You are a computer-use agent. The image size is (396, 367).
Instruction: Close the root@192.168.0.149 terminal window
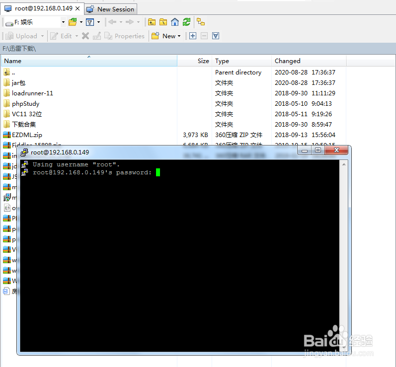[336, 150]
